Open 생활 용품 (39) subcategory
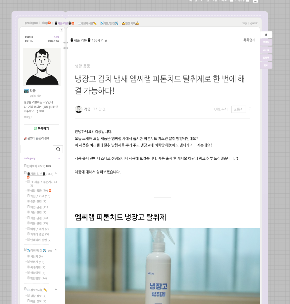290x304 pixels. click(x=39, y=191)
